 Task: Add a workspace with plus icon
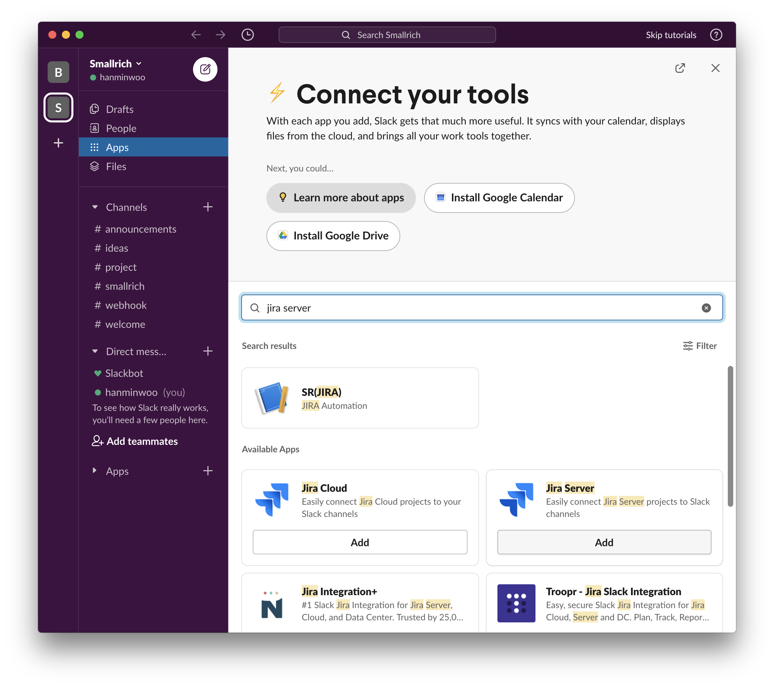click(58, 143)
